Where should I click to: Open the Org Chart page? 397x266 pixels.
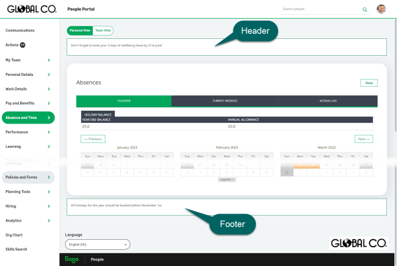tap(14, 235)
